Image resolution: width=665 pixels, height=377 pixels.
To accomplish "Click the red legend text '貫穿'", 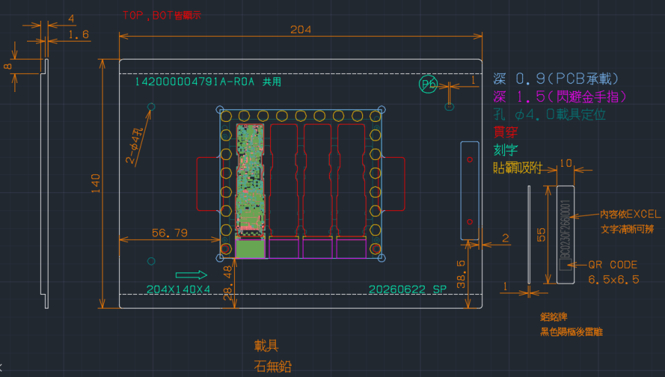I will (506, 132).
